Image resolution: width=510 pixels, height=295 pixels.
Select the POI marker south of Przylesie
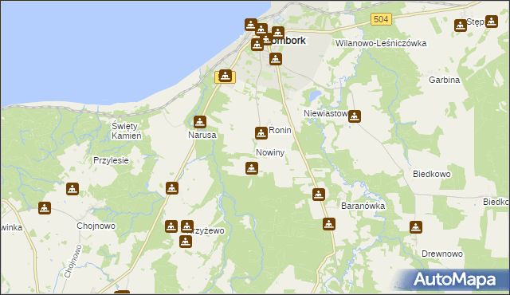[x=73, y=189]
